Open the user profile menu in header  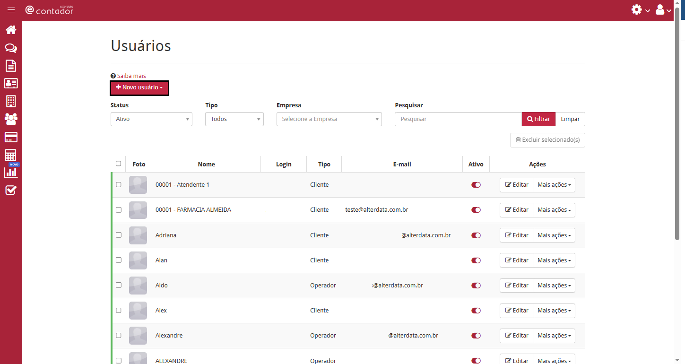coord(663,10)
